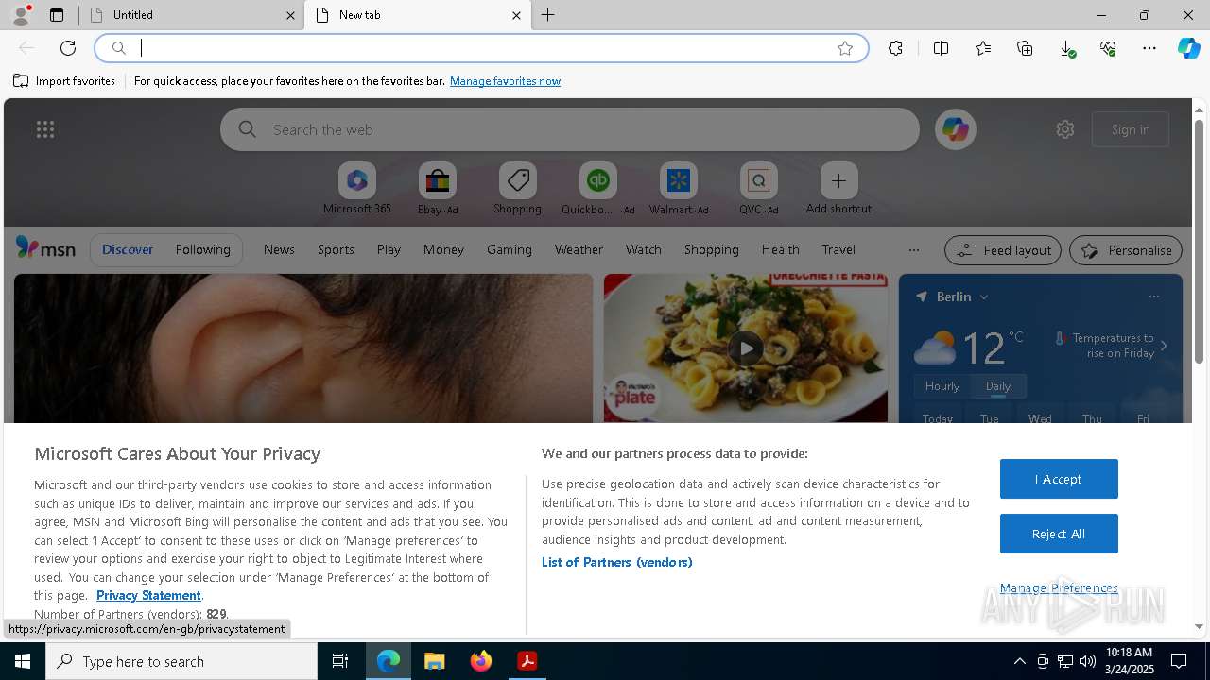Screen dimensions: 1210x680
Task: Open the Privacy Statement link
Action: [148, 595]
